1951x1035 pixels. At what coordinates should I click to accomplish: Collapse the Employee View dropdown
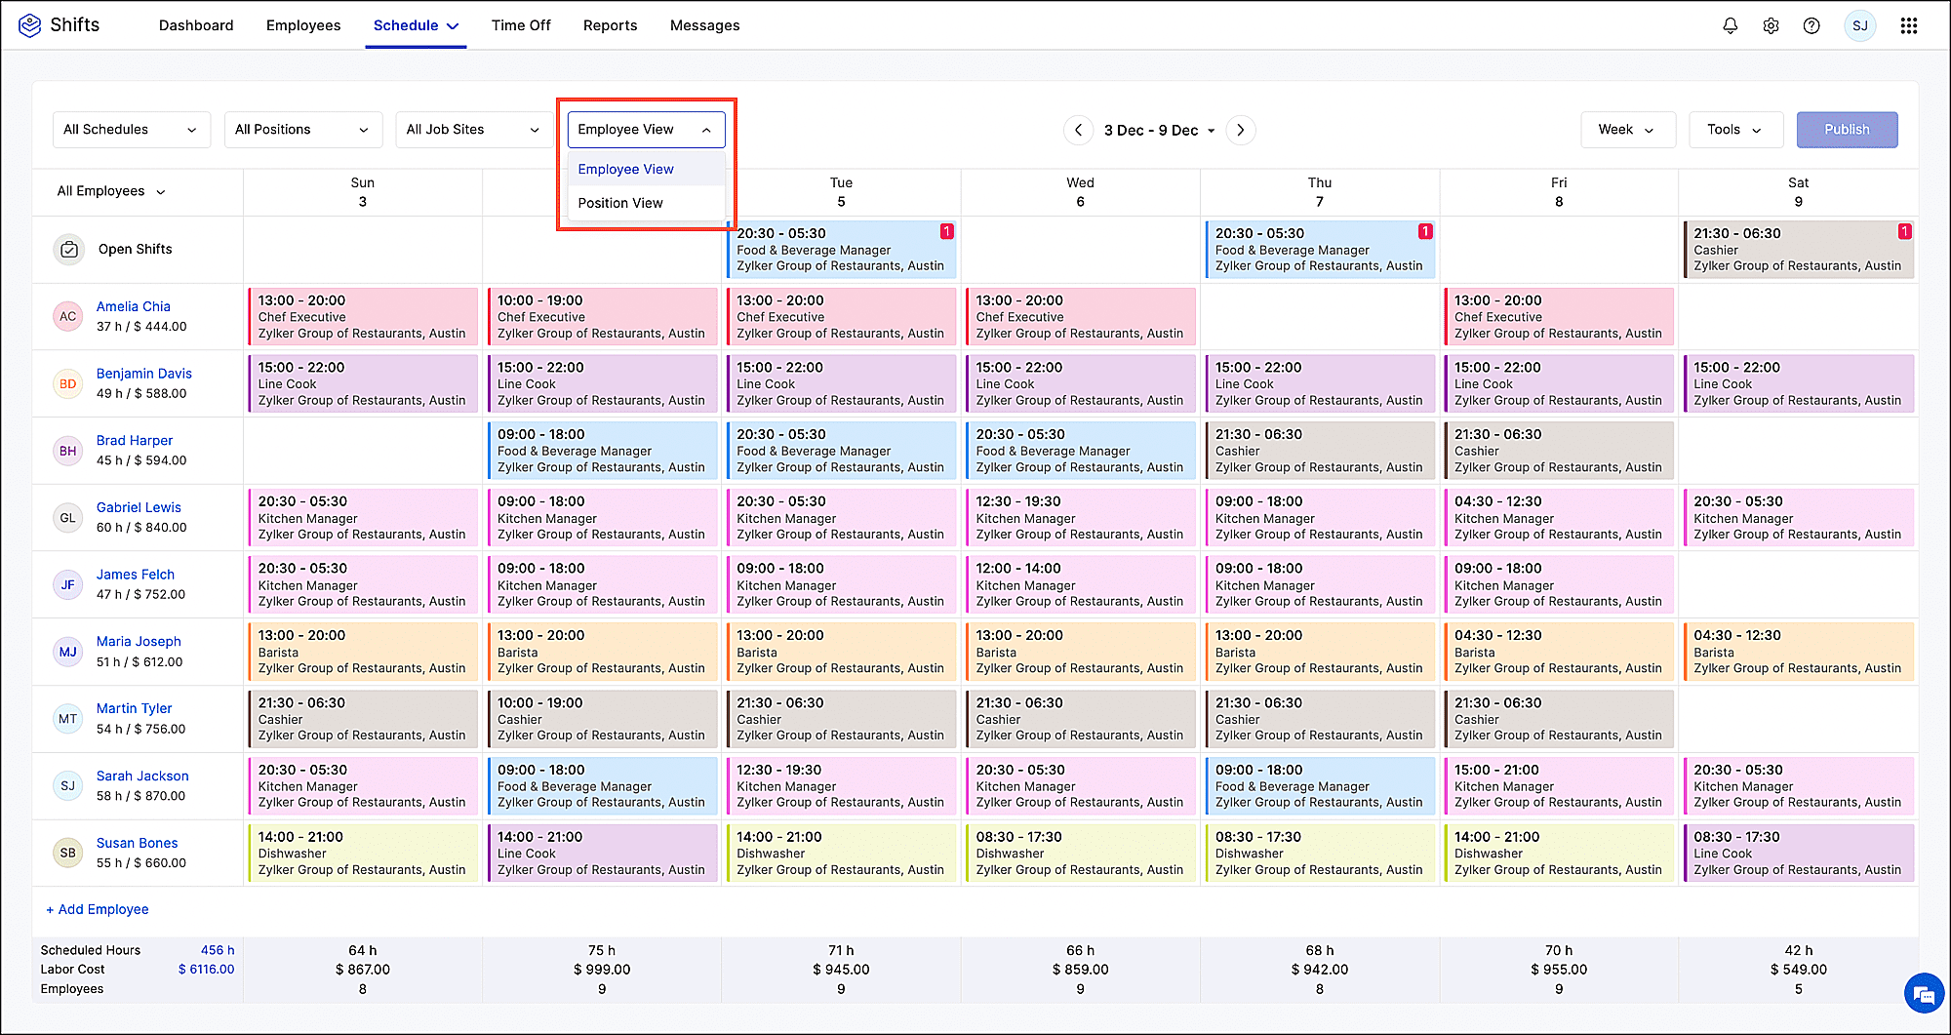tap(646, 130)
